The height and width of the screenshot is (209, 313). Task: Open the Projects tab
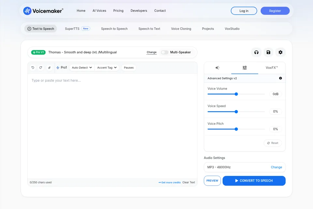tap(208, 29)
